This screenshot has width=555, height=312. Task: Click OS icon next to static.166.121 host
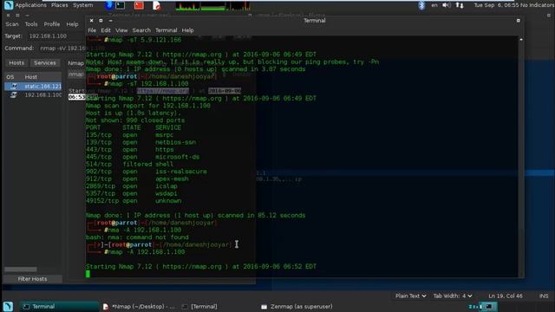pos(14,87)
